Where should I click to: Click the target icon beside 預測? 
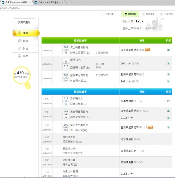19,33
